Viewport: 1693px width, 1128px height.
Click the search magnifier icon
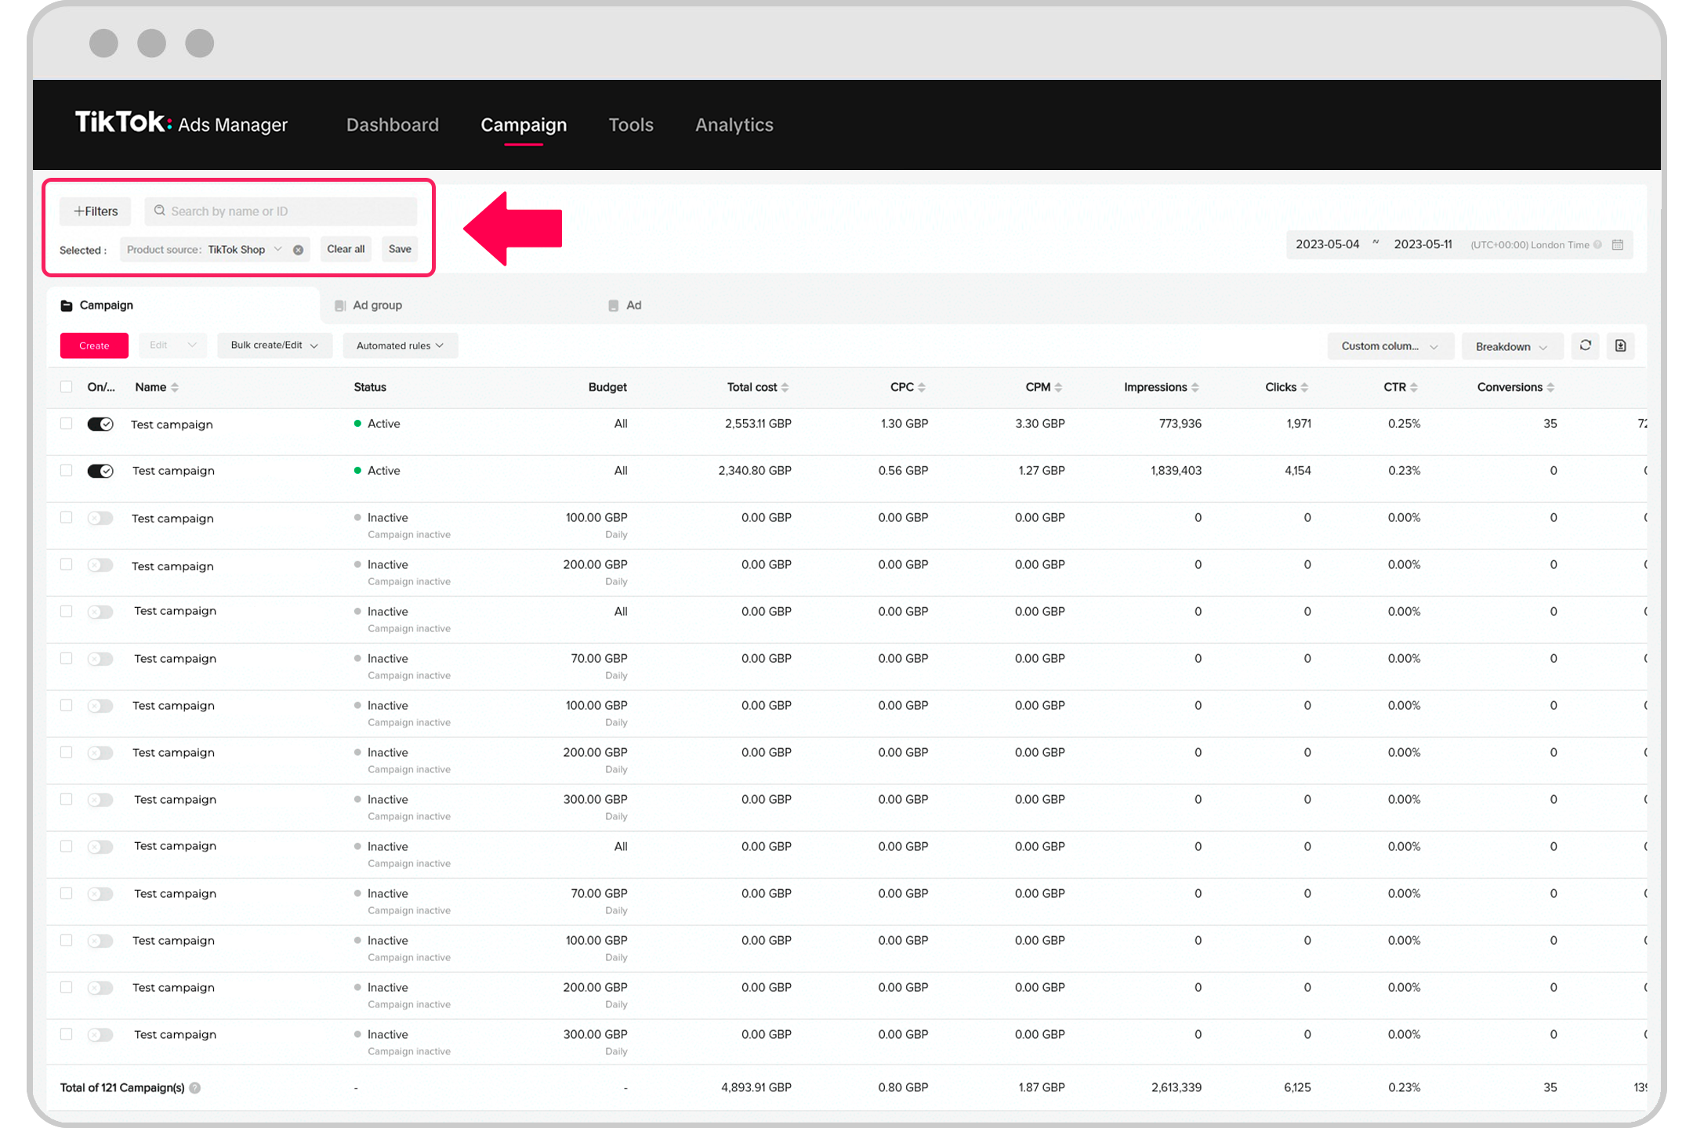(x=160, y=211)
